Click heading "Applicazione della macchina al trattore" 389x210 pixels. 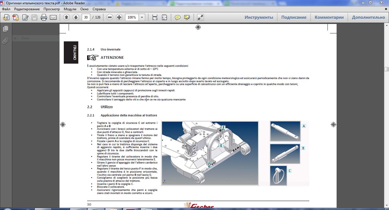(x=129, y=115)
